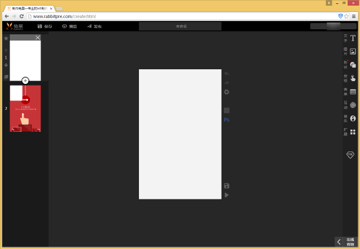
Task: Click the VIP diamond badge
Action: coord(350,154)
